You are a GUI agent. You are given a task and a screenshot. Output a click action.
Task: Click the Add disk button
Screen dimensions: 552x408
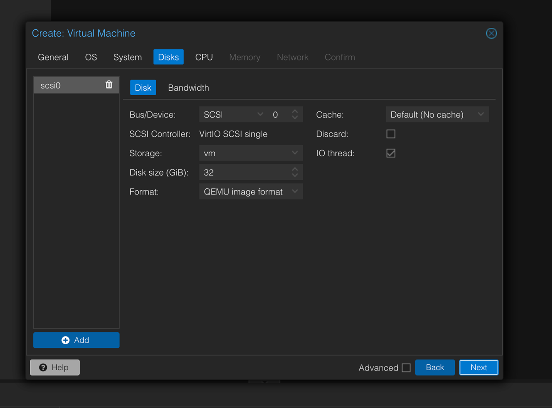click(76, 340)
